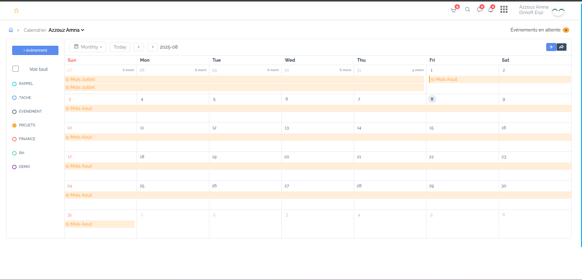Expand 6 more events on 29
This screenshot has height=280, width=582.
tap(273, 70)
